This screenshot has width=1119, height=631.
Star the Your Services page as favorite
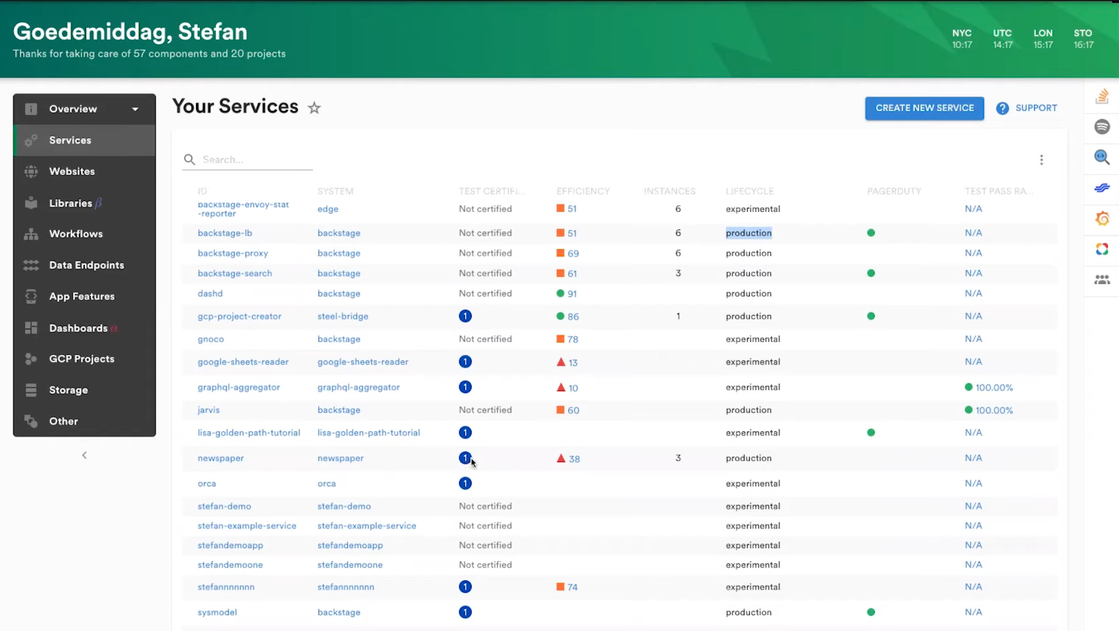click(314, 107)
